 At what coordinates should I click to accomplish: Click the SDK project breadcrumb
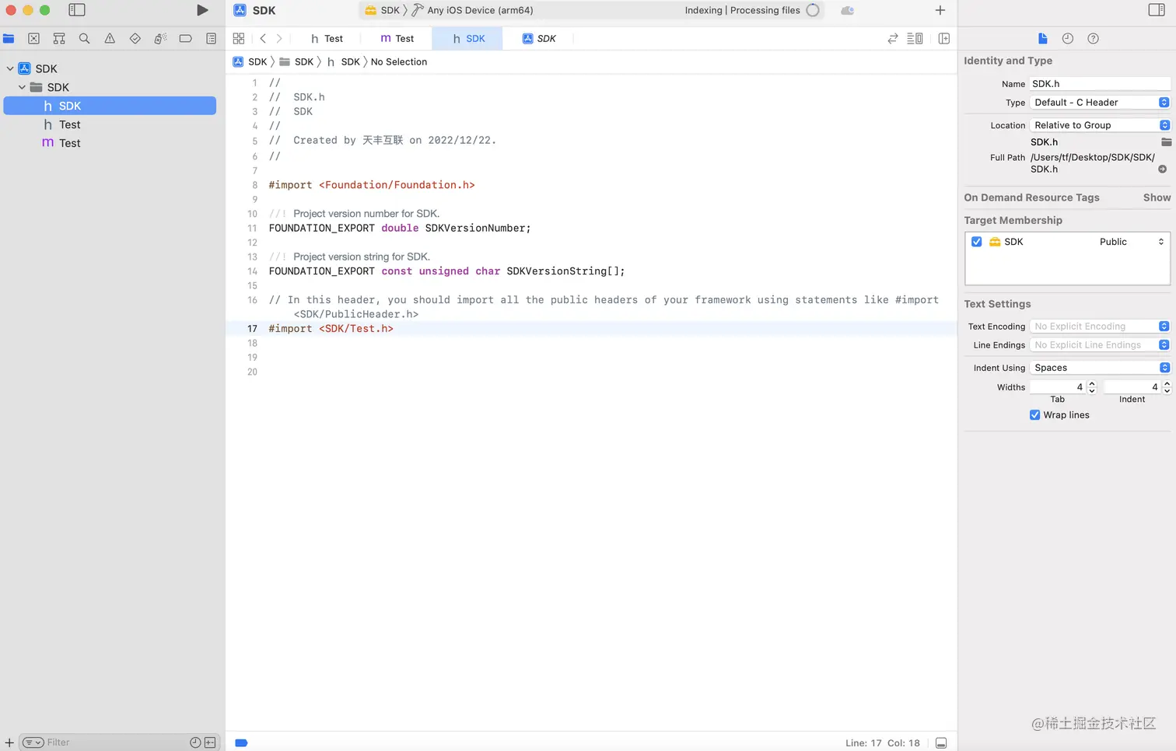[x=250, y=61]
